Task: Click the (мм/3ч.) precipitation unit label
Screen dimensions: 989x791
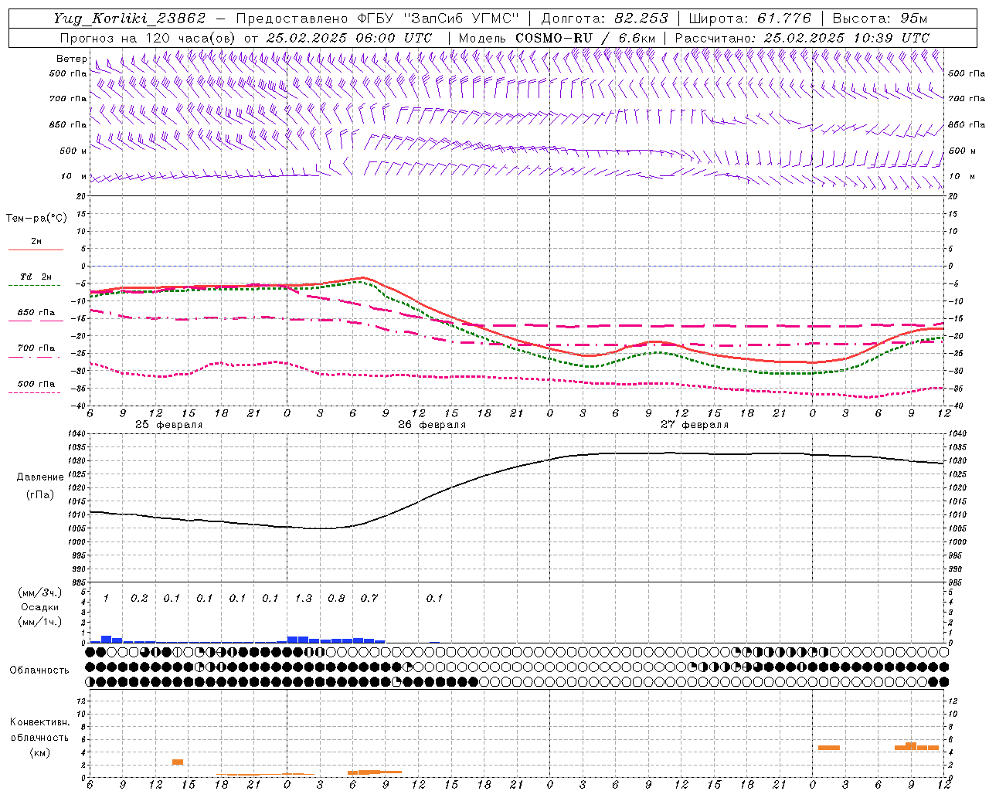Action: (x=39, y=593)
